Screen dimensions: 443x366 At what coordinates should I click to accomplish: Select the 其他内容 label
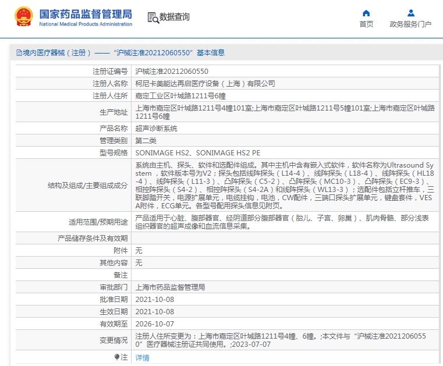(114, 263)
